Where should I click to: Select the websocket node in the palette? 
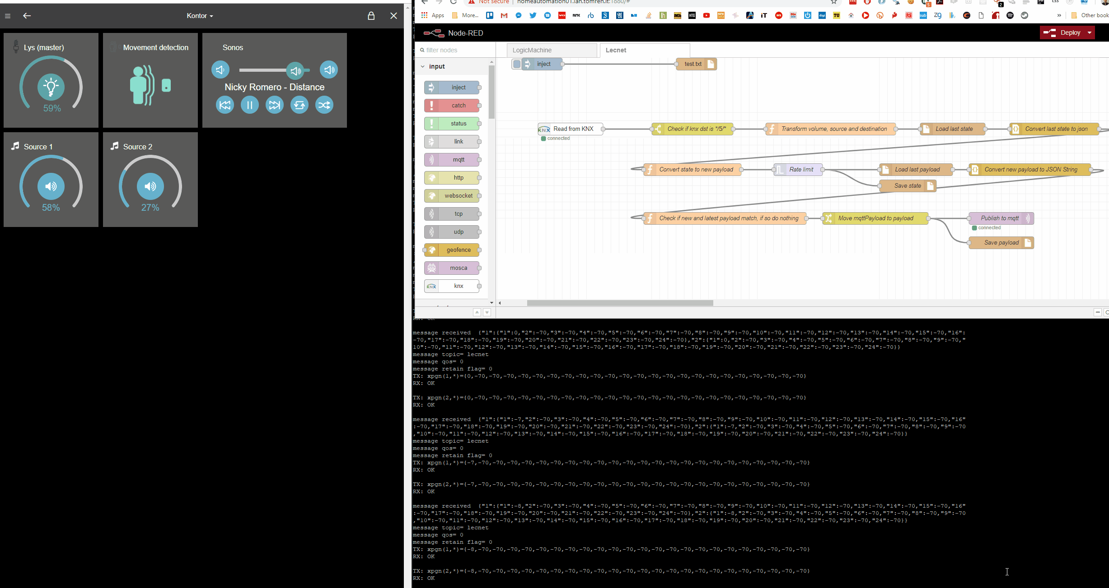pyautogui.click(x=452, y=195)
